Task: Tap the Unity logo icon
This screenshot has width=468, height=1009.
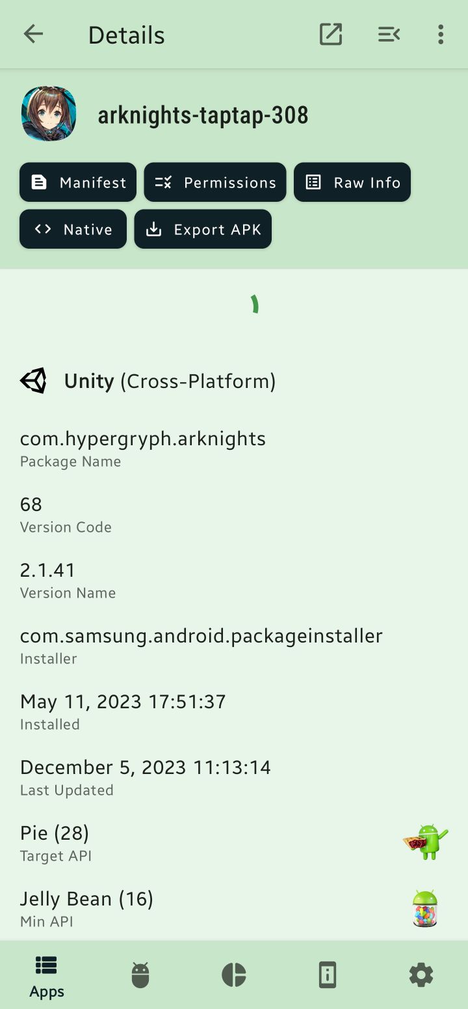Action: coord(34,381)
